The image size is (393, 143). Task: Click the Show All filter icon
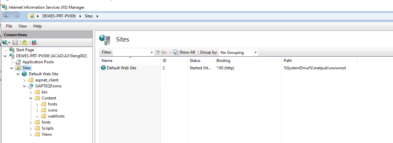176,52
